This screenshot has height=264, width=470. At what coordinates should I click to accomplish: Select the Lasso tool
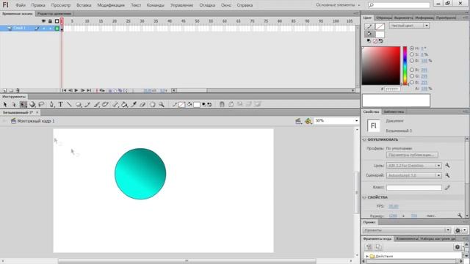pyautogui.click(x=41, y=104)
